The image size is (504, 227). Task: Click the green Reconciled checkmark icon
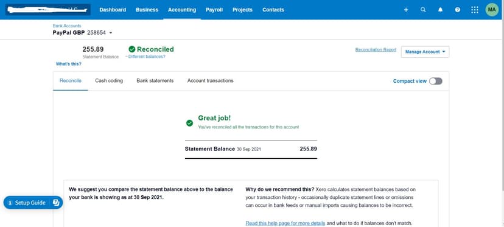coord(132,49)
